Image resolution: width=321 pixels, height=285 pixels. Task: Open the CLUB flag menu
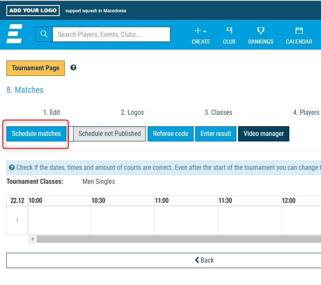pyautogui.click(x=229, y=36)
